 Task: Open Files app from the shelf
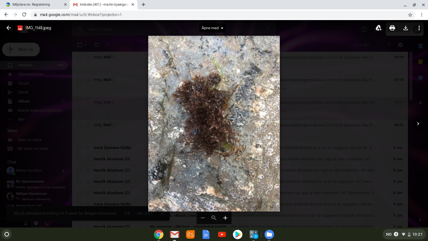pyautogui.click(x=269, y=234)
